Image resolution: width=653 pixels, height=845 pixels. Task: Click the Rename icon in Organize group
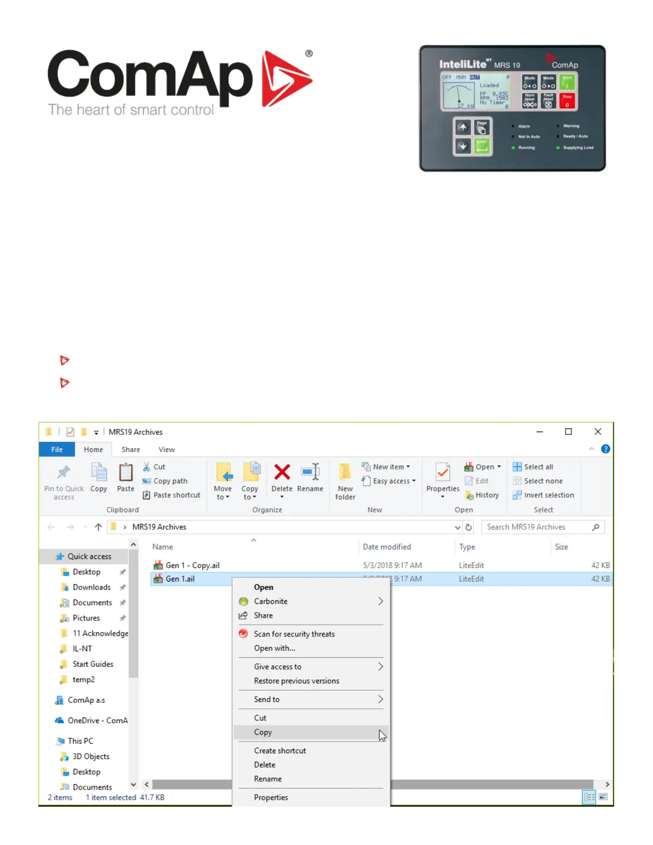tap(310, 472)
